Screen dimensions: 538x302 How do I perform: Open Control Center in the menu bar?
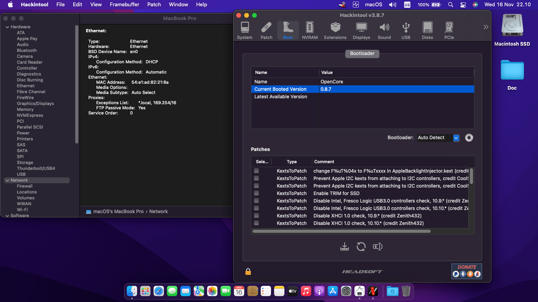click(463, 5)
